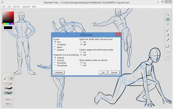Turn On collect usage and performance data
The image size is (173, 109).
click(83, 52)
